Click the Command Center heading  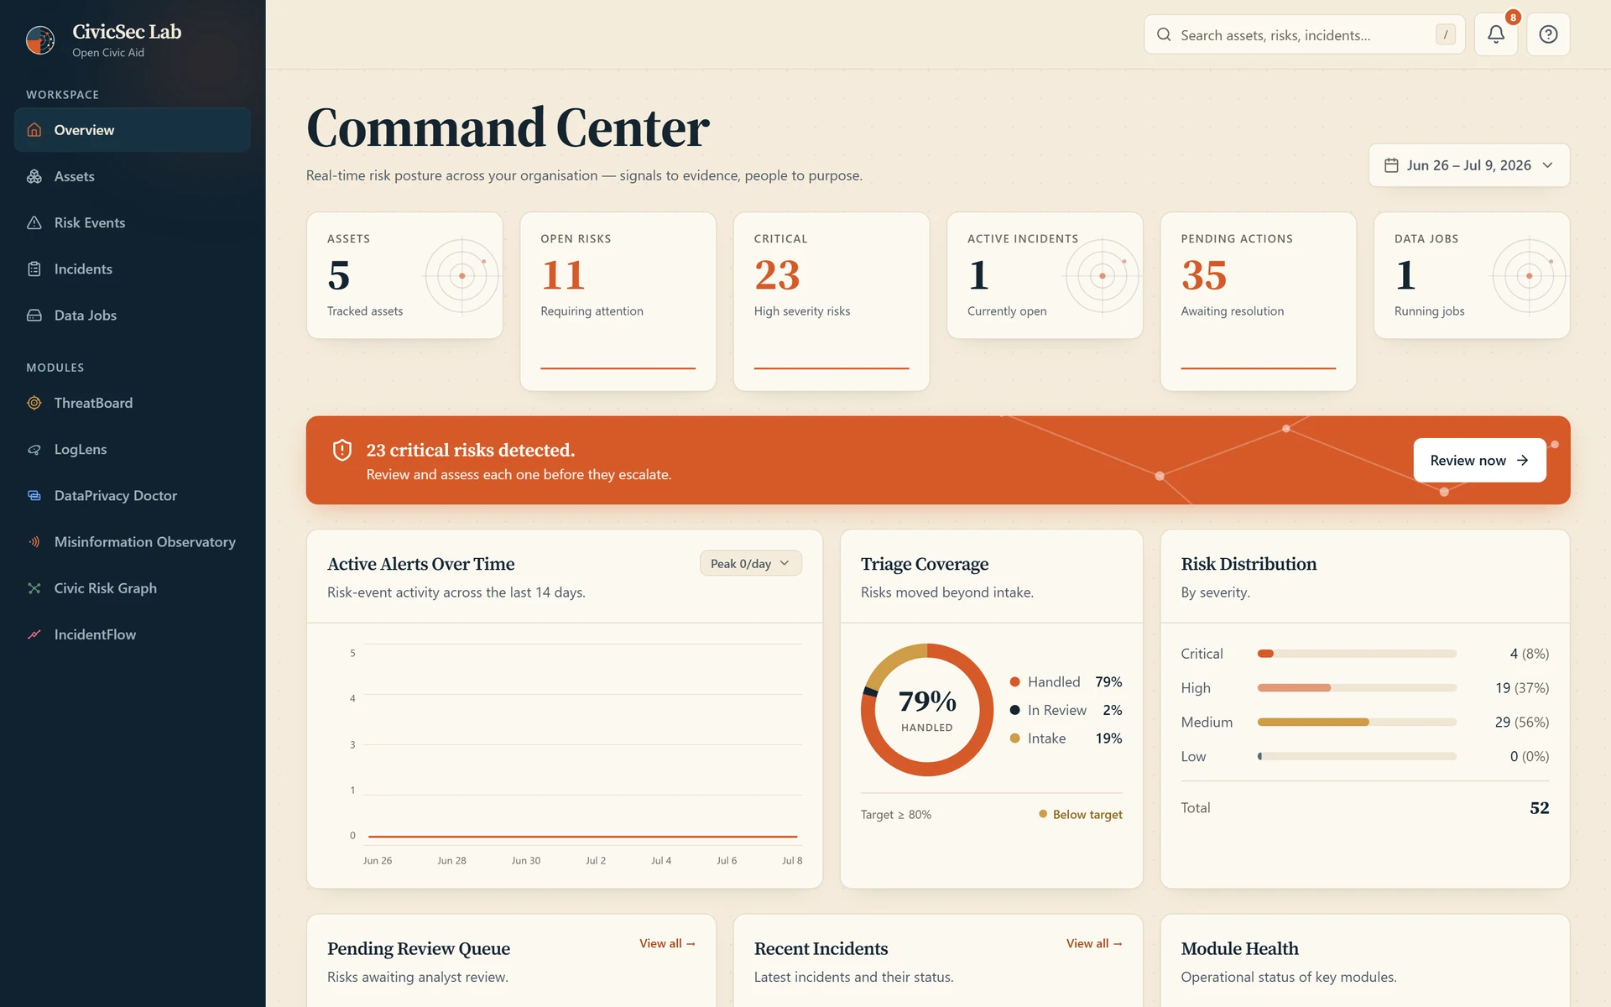(508, 128)
